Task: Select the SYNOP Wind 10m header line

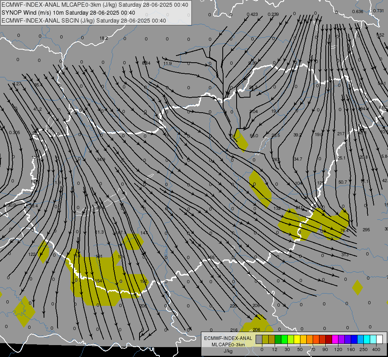Action: tap(68, 13)
